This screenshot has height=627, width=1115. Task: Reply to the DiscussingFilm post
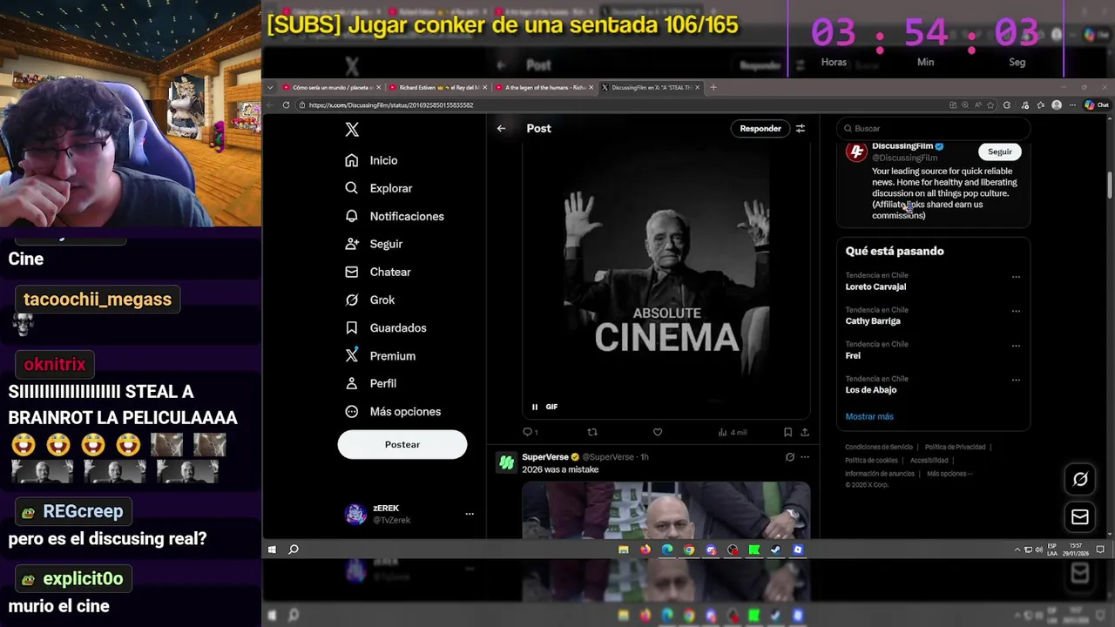click(x=530, y=432)
